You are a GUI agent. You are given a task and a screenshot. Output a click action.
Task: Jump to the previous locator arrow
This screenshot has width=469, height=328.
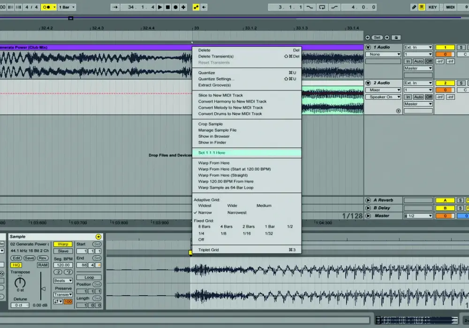point(368,37)
